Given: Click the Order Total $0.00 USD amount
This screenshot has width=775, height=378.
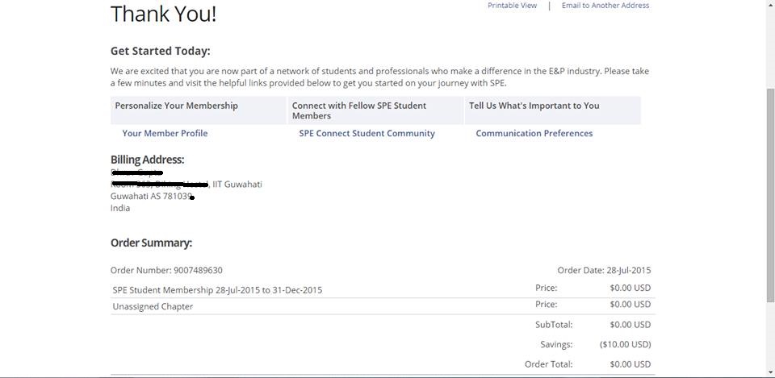Looking at the screenshot, I should [630, 364].
